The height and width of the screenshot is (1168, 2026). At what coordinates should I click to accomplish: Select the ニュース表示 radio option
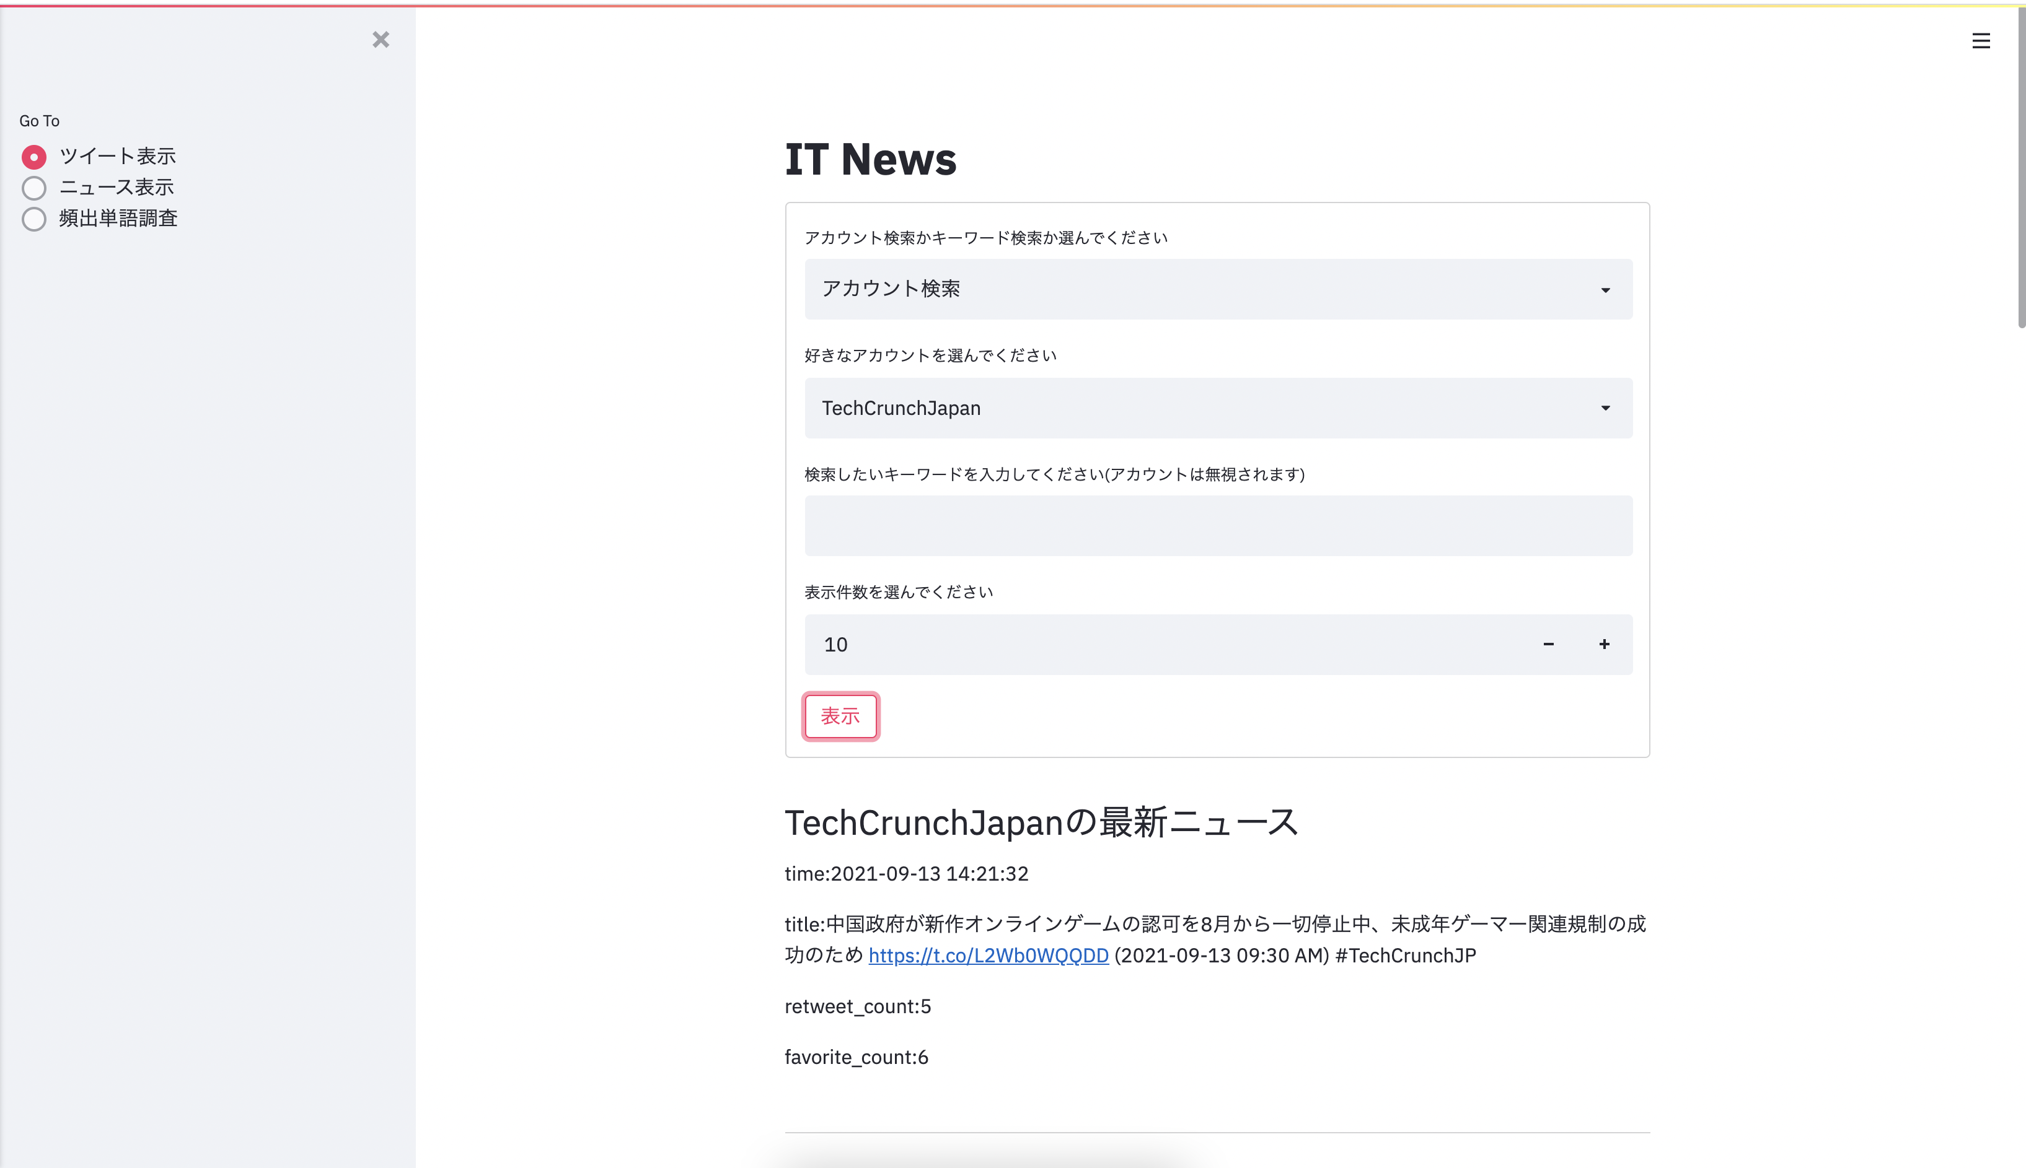pos(97,188)
